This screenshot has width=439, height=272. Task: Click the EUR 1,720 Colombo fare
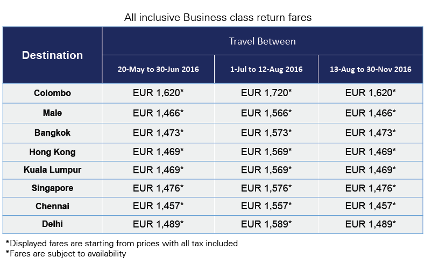tap(266, 93)
